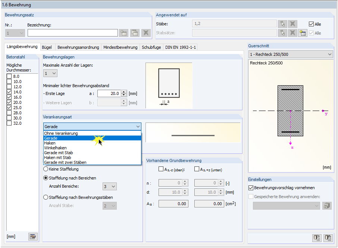Open units settings via the bottom-left icon

33,236
